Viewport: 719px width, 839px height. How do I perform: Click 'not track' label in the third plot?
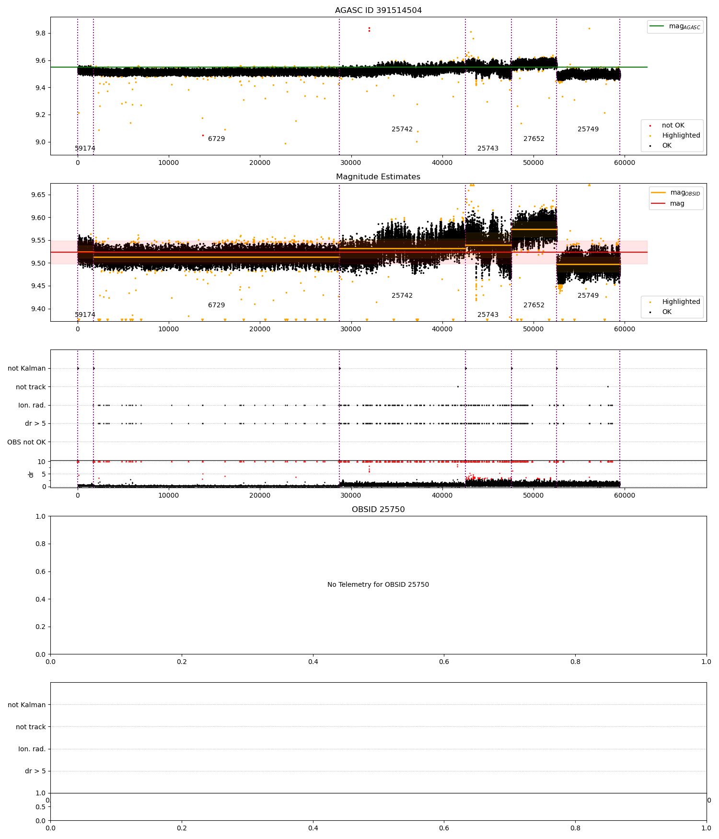click(x=31, y=387)
